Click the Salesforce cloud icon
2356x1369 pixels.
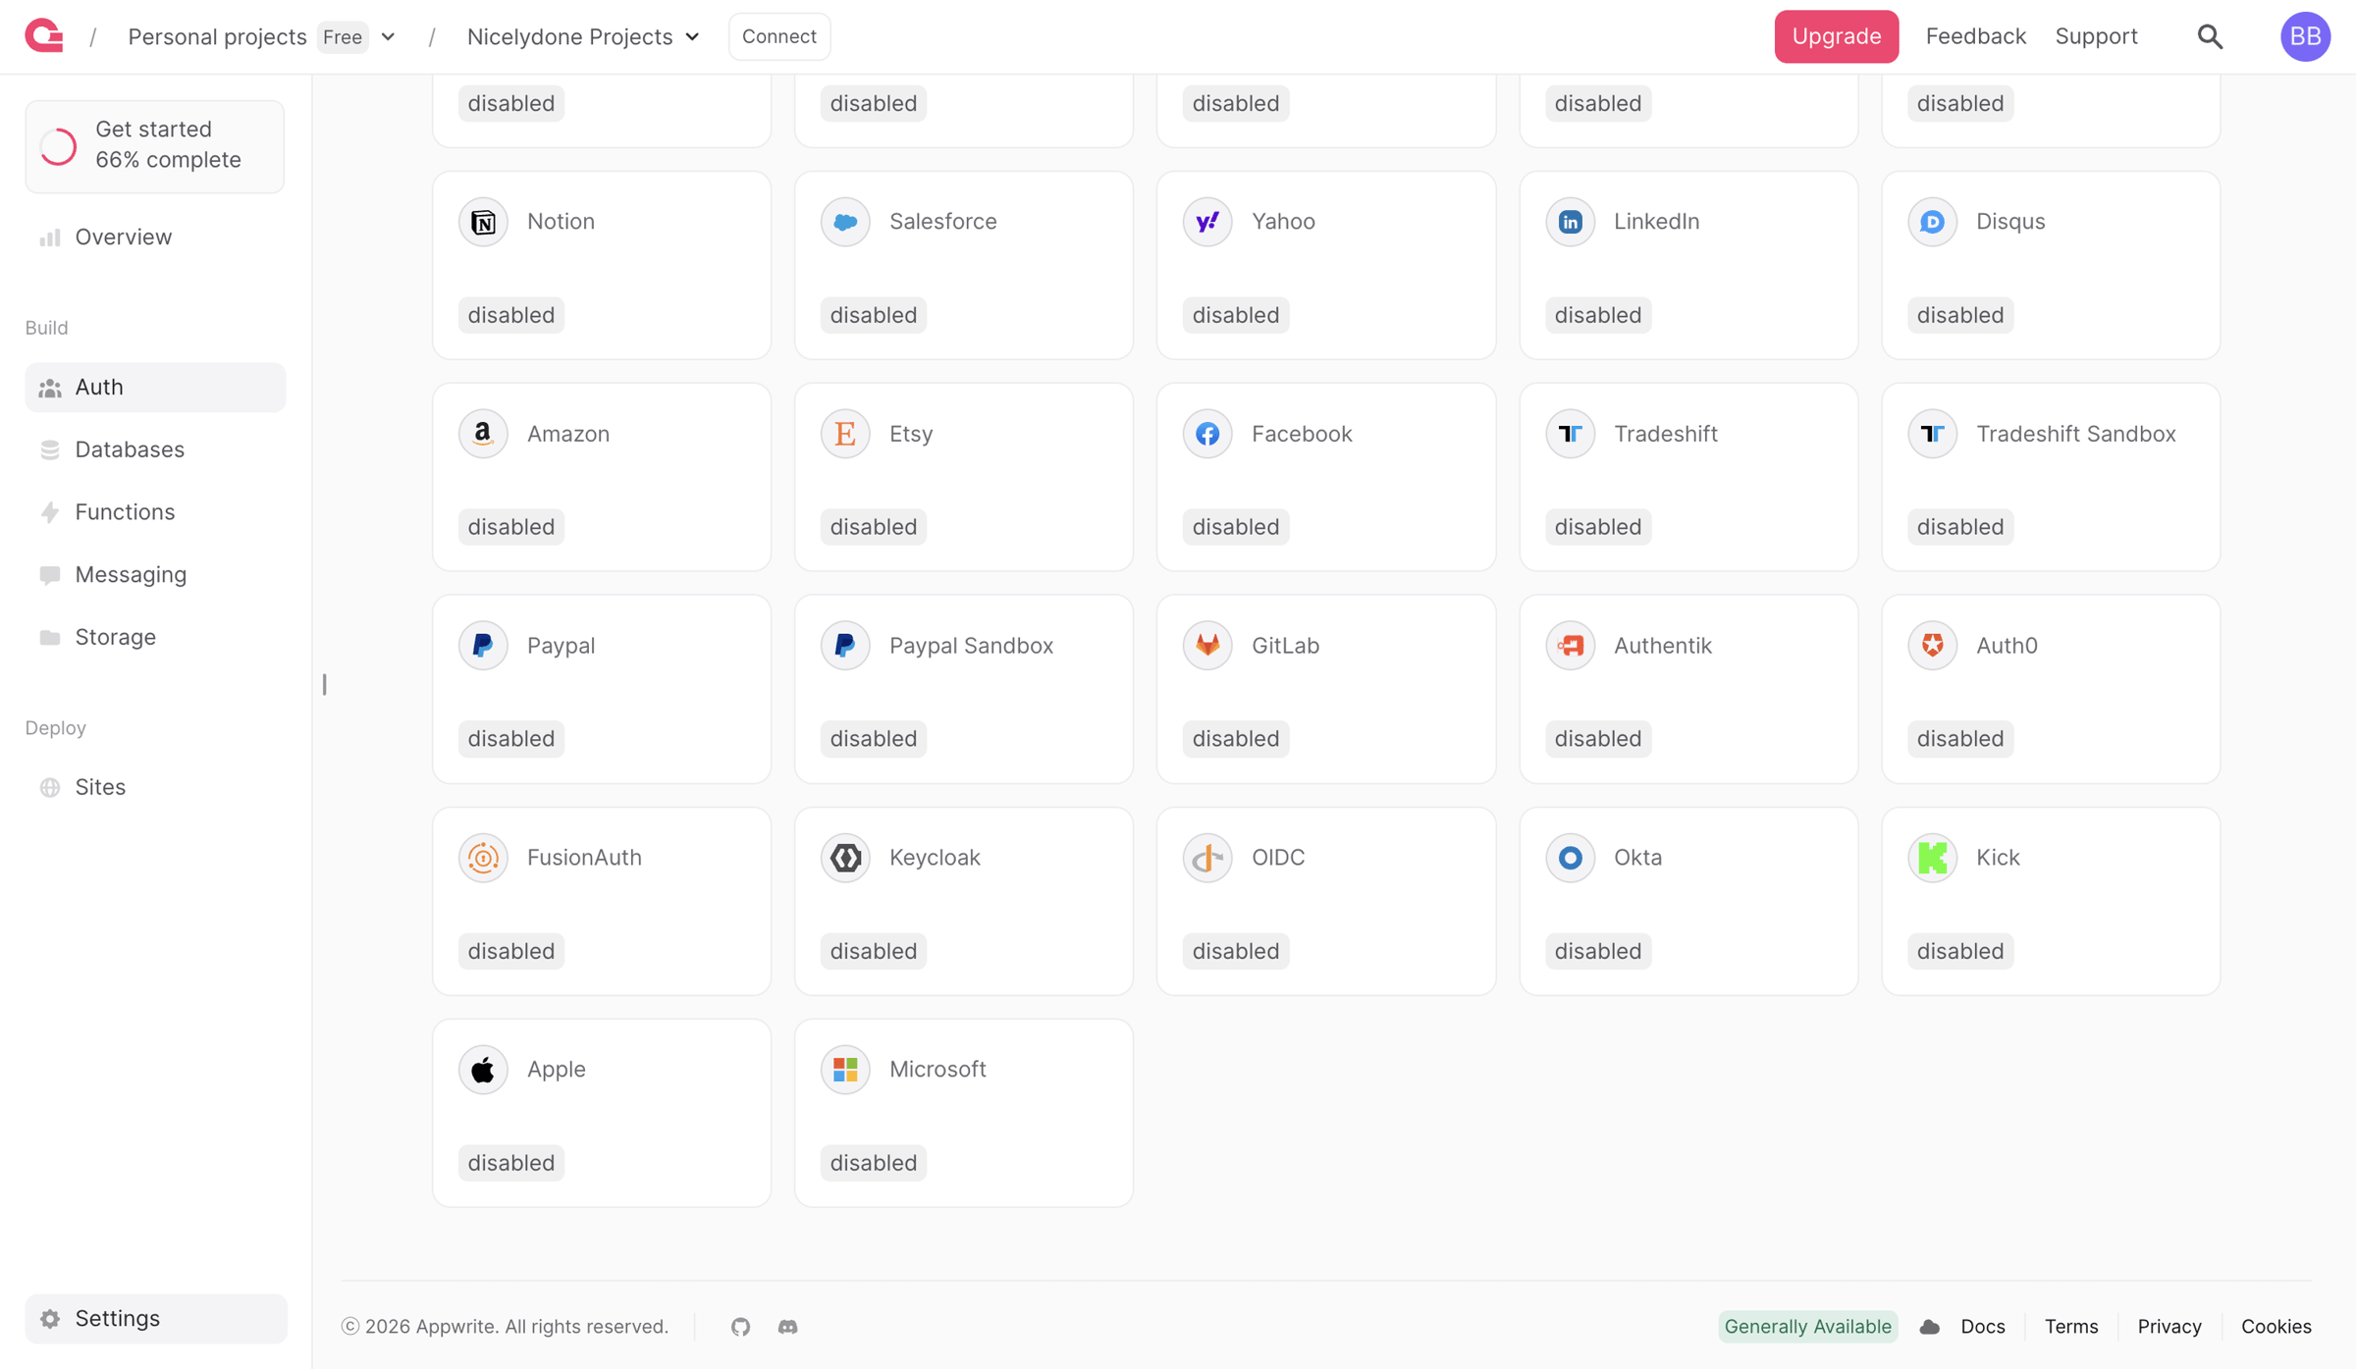click(845, 222)
